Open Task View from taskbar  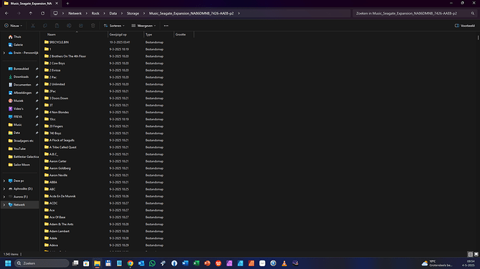75,263
